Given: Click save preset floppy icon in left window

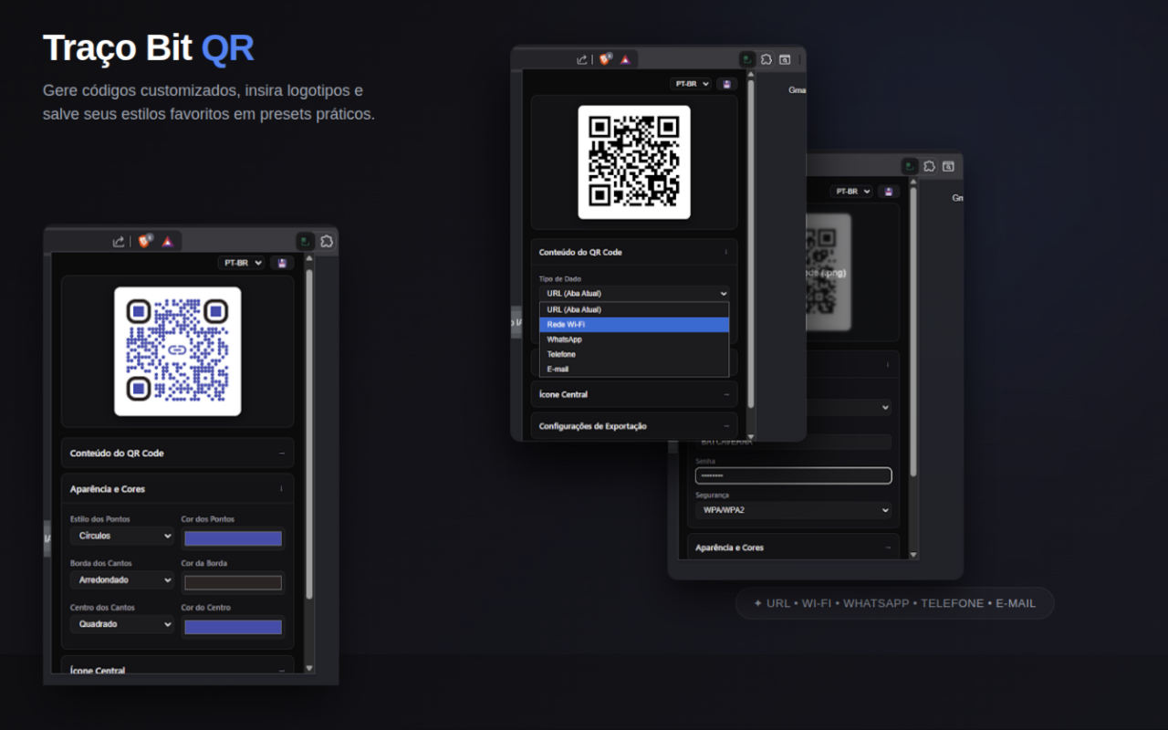Looking at the screenshot, I should coord(282,263).
